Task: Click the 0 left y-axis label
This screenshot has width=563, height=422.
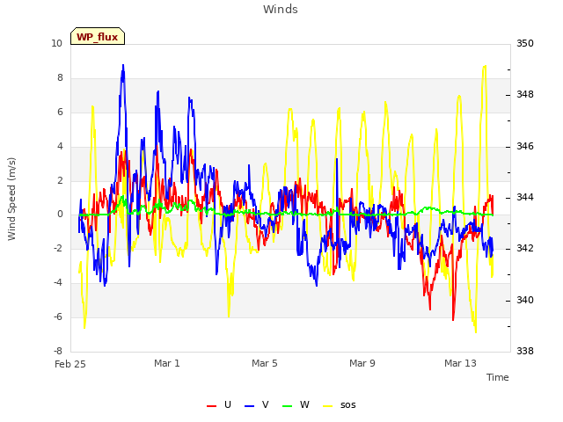Action: click(x=60, y=215)
